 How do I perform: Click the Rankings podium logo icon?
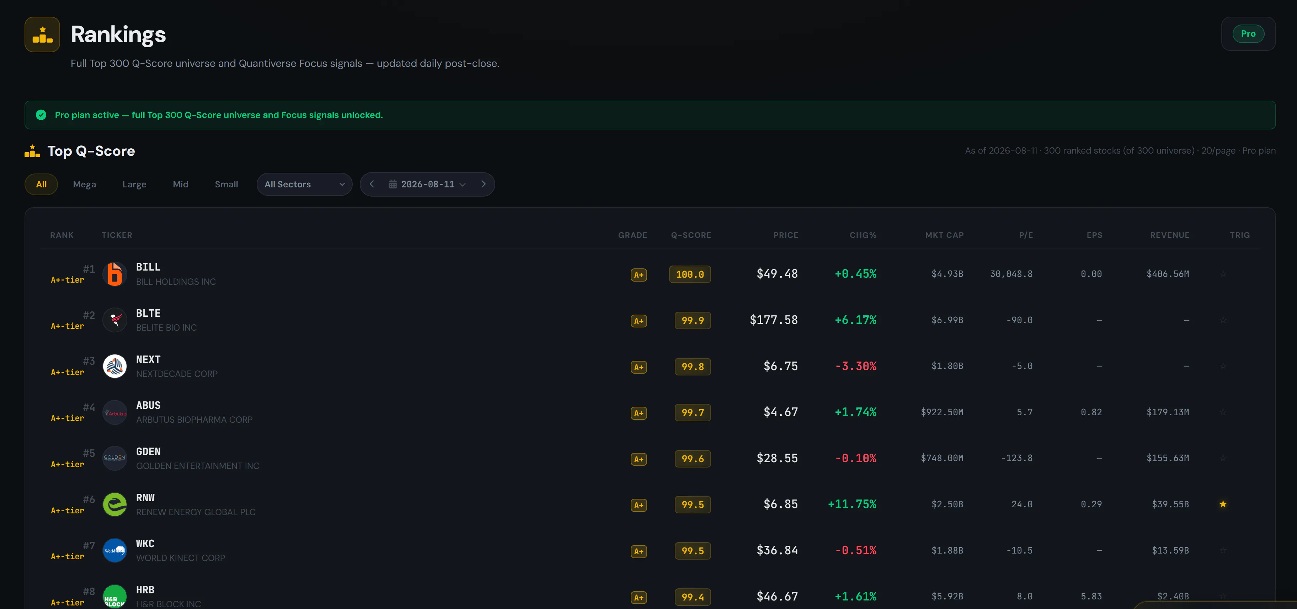[42, 34]
